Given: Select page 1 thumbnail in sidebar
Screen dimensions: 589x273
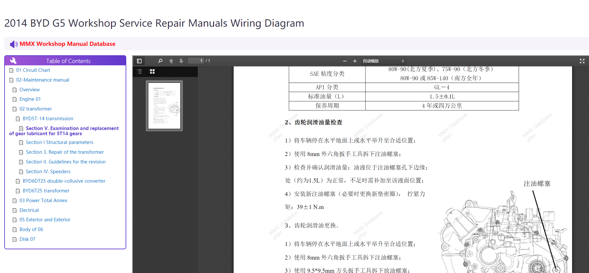Looking at the screenshot, I should [x=164, y=106].
